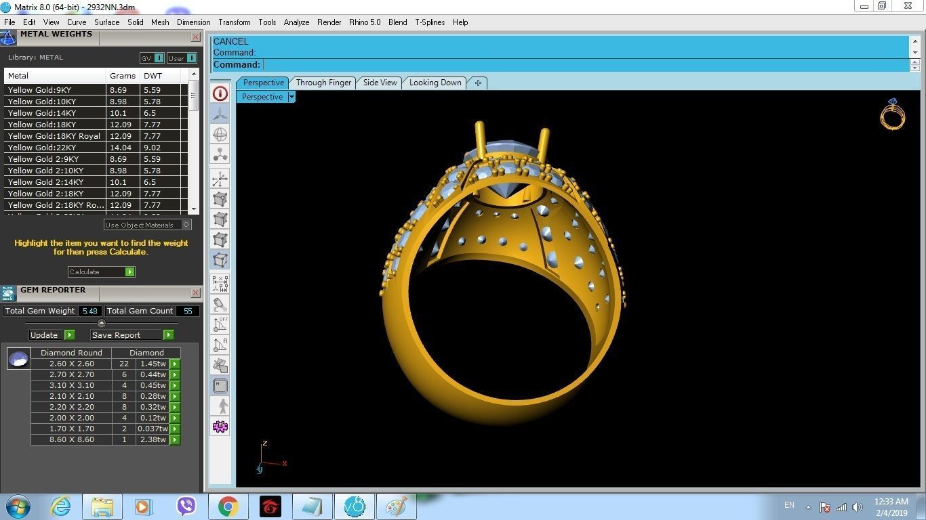Click the green arrow for the 2.70 X 2.70 row
This screenshot has height=520, width=926.
(x=175, y=374)
